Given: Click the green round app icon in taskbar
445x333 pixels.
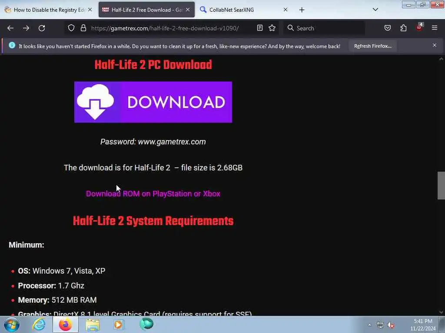Looking at the screenshot, I should (x=146, y=324).
